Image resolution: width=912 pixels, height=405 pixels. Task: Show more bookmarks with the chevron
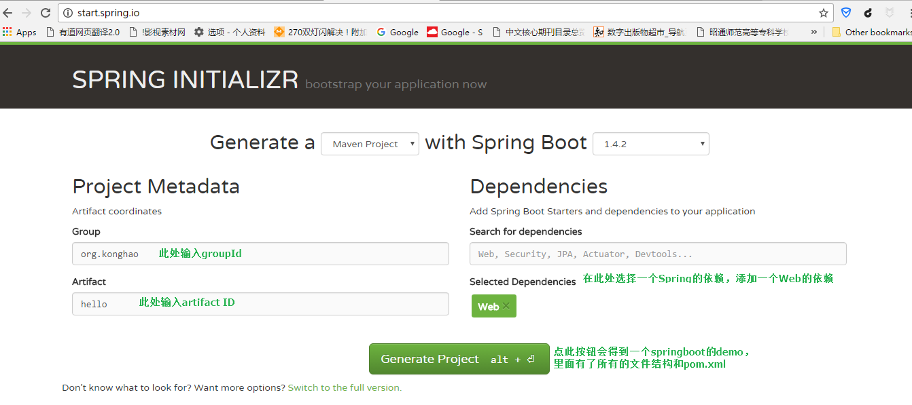tap(814, 32)
